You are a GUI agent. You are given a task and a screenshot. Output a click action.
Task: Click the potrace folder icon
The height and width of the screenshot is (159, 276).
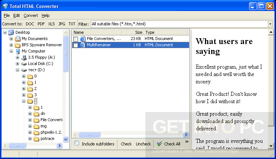point(36,139)
